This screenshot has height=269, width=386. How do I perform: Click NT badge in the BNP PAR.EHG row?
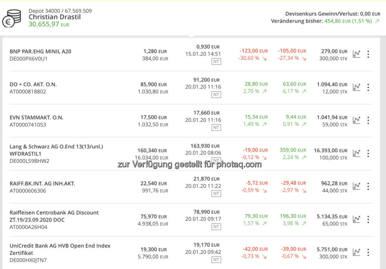point(216,61)
